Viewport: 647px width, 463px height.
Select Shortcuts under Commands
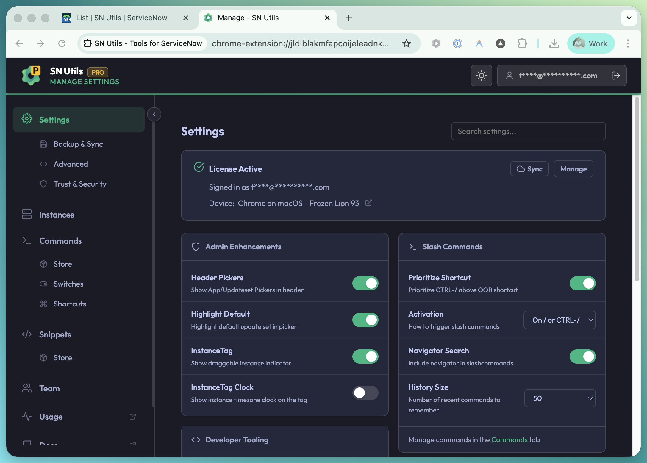pos(70,304)
